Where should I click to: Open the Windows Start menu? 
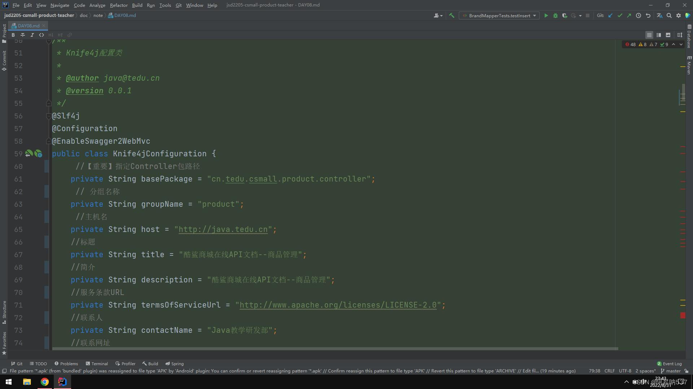coord(9,382)
